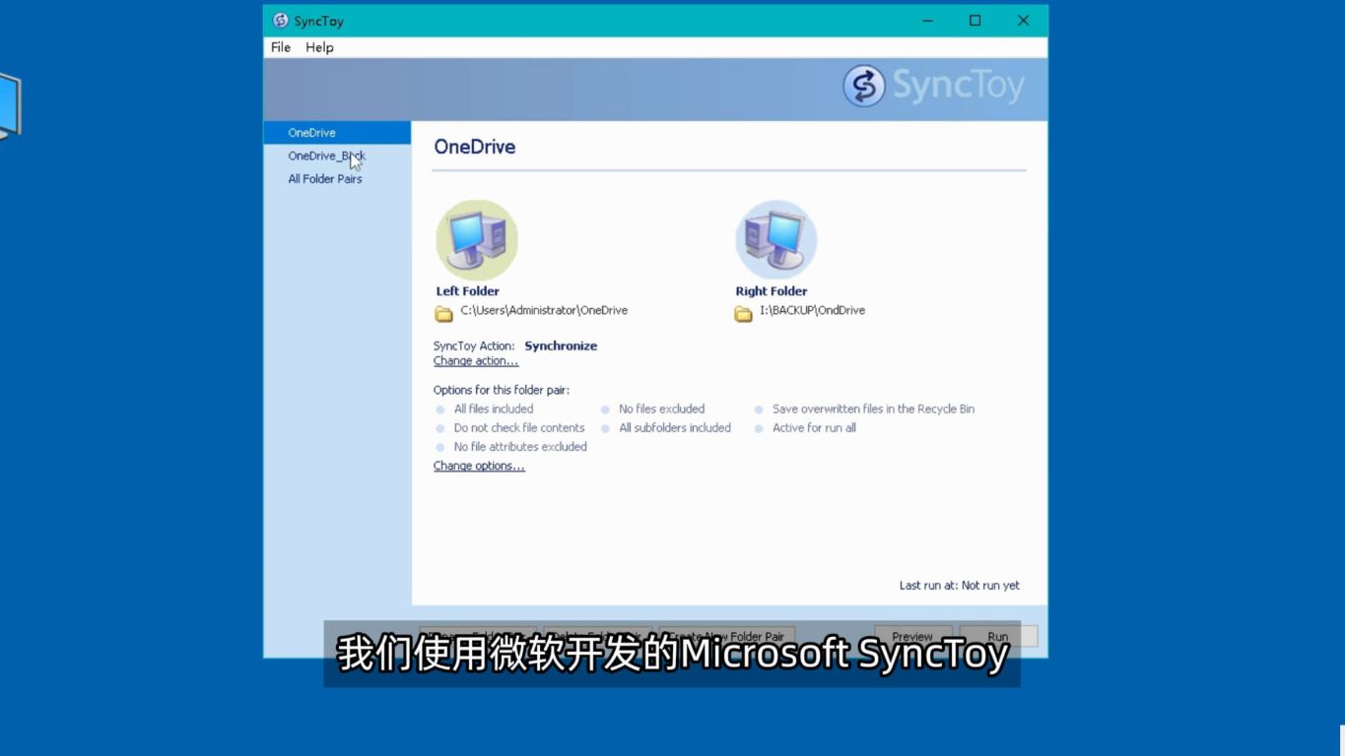
Task: Click the Right Folder label
Action: 772,291
